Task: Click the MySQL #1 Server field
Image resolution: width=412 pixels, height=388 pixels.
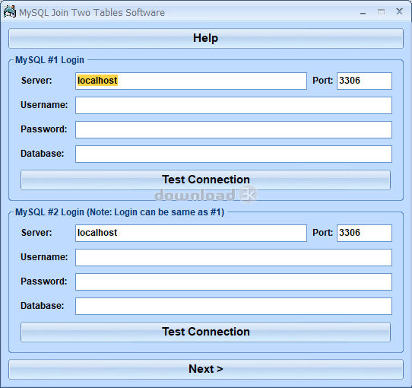Action: coord(191,81)
